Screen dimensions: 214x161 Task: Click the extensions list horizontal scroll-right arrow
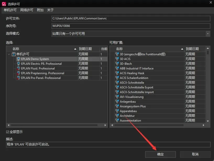204,125
